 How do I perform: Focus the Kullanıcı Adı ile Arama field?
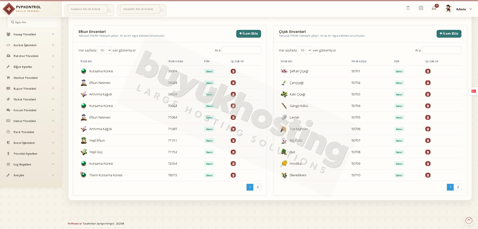tap(88, 9)
